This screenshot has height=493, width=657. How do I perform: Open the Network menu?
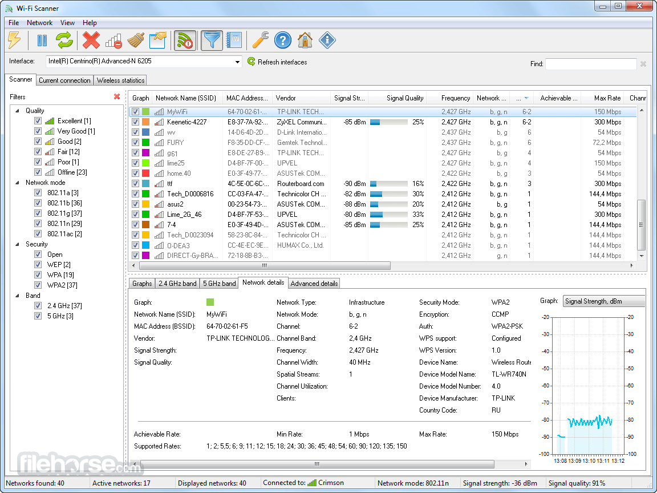tap(40, 23)
